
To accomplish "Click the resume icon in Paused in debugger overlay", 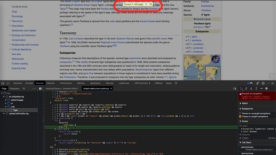I will (x=146, y=4).
